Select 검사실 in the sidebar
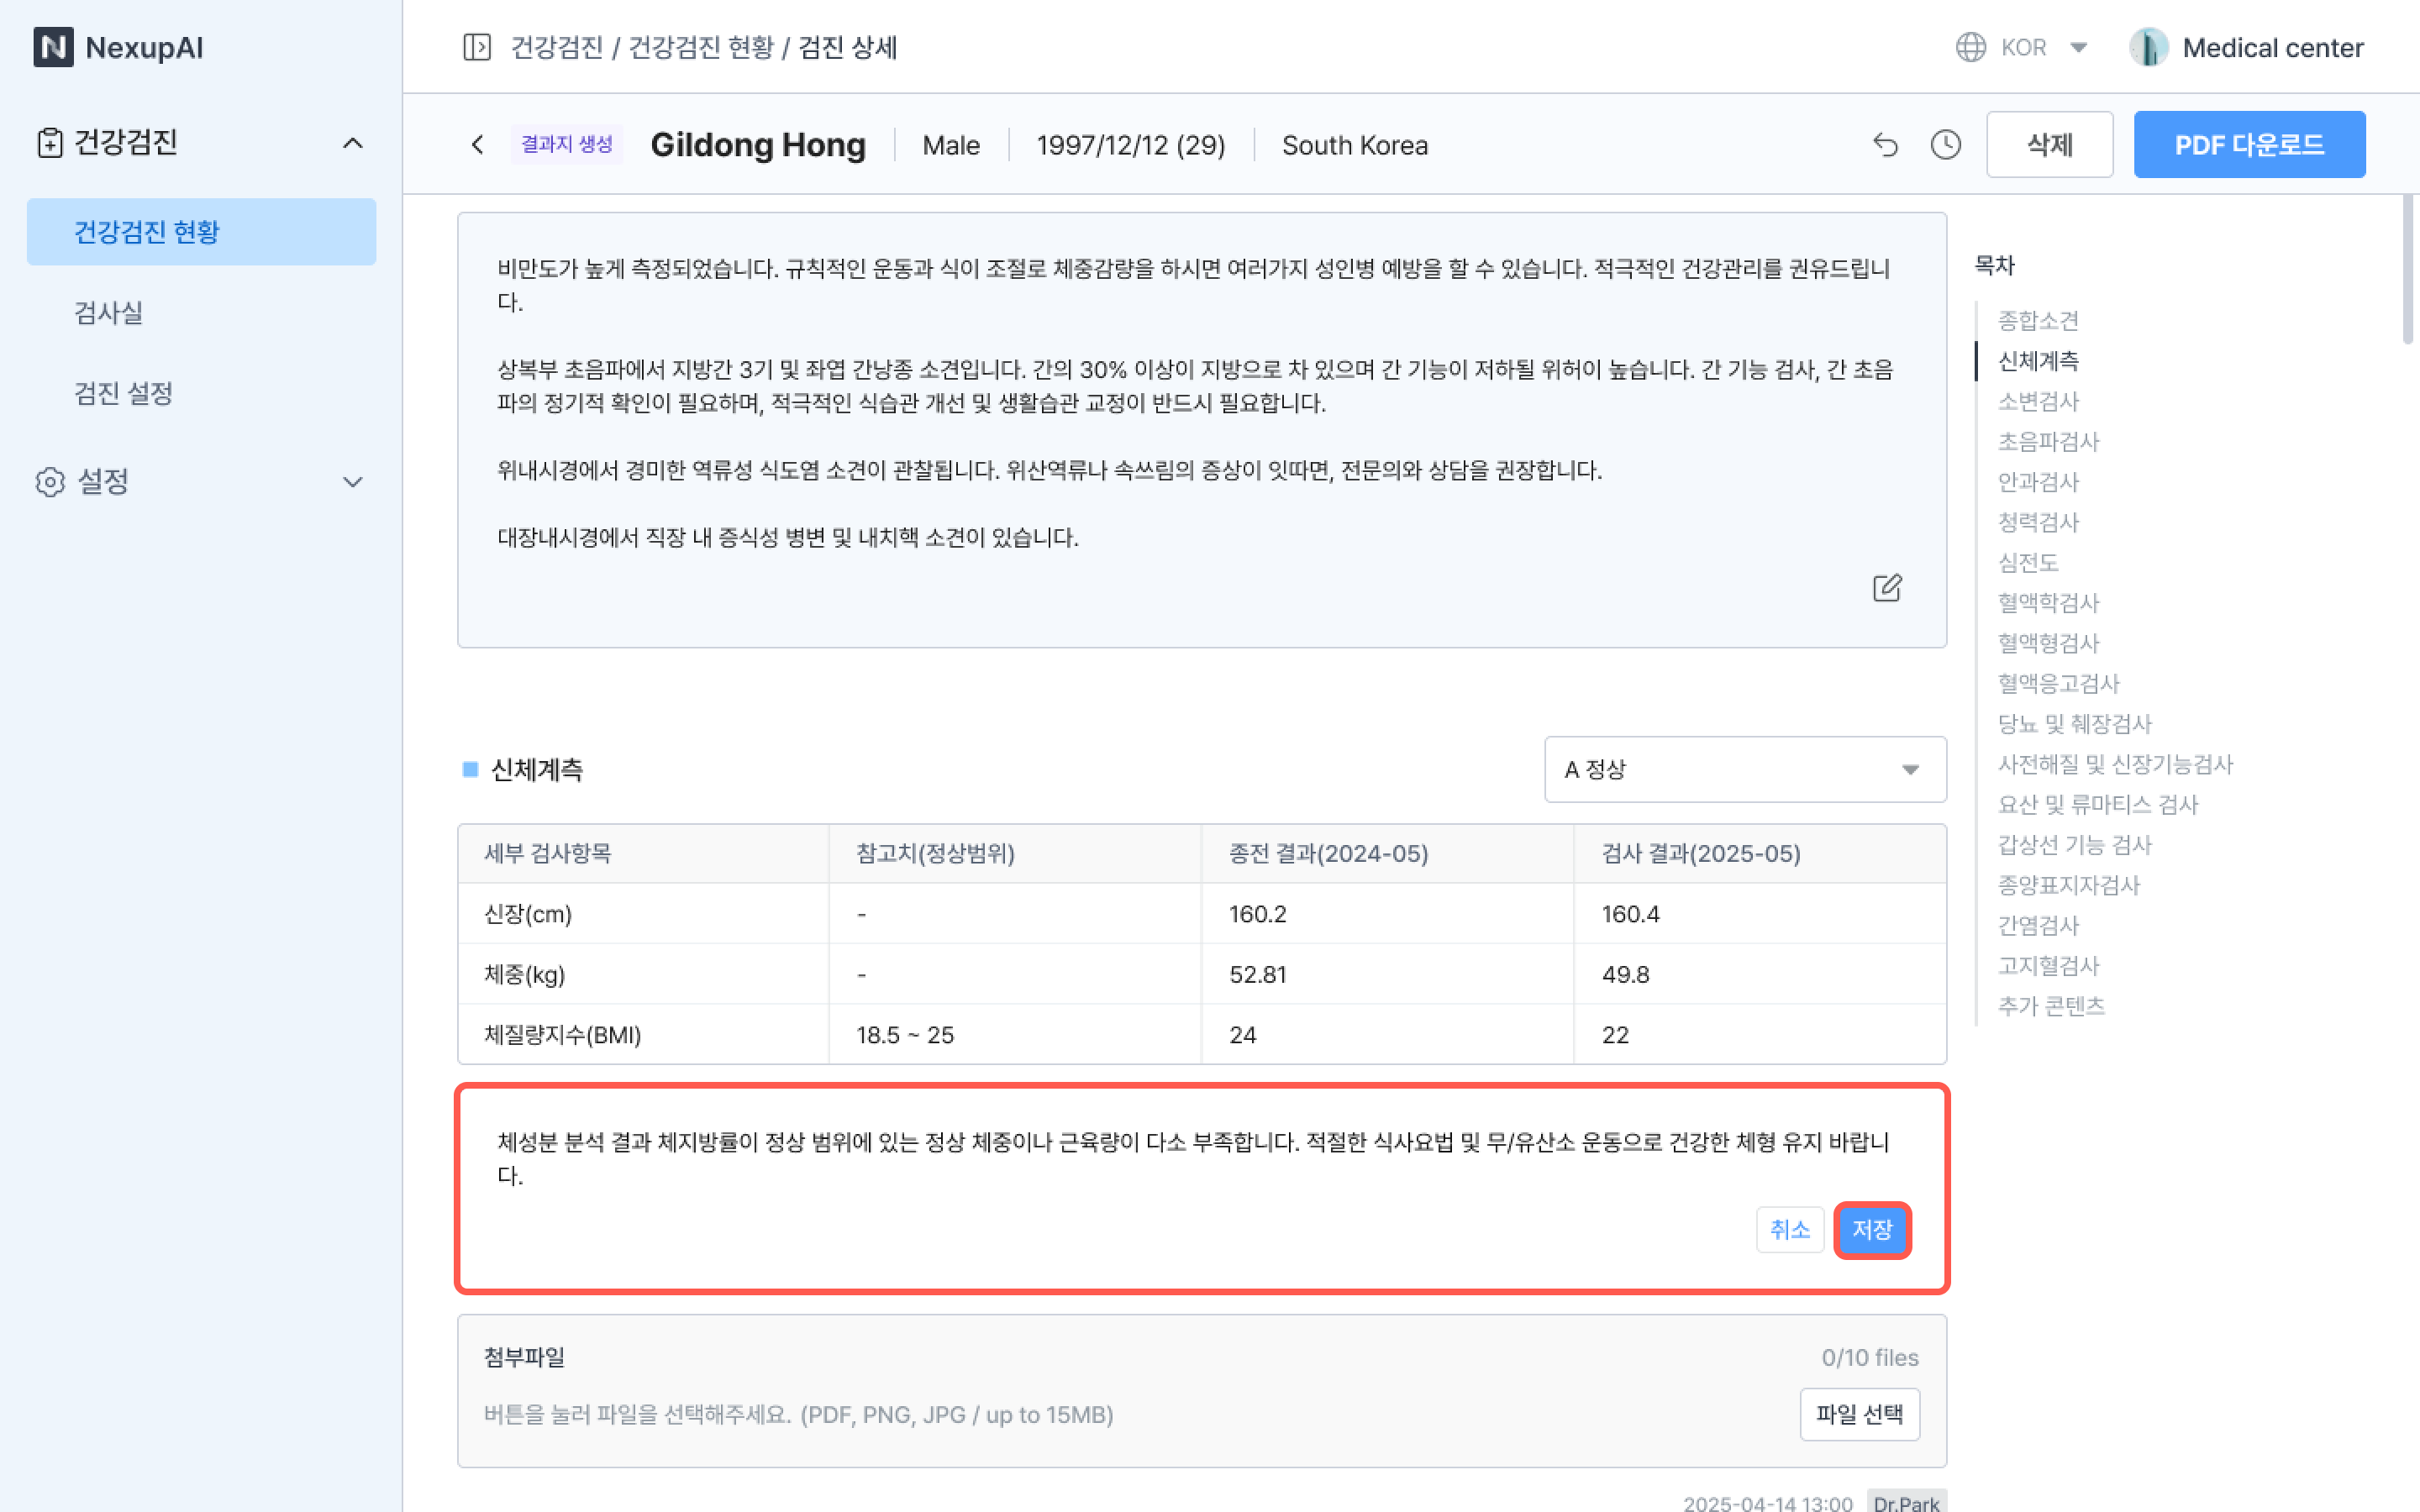Image resolution: width=2420 pixels, height=1512 pixels. [x=108, y=313]
